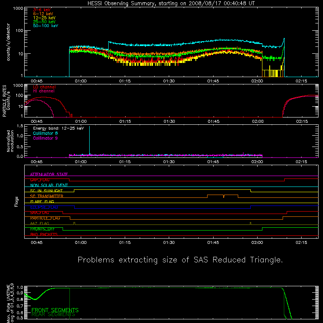Click the ATTENUATOR_STATE flag label

[49, 174]
